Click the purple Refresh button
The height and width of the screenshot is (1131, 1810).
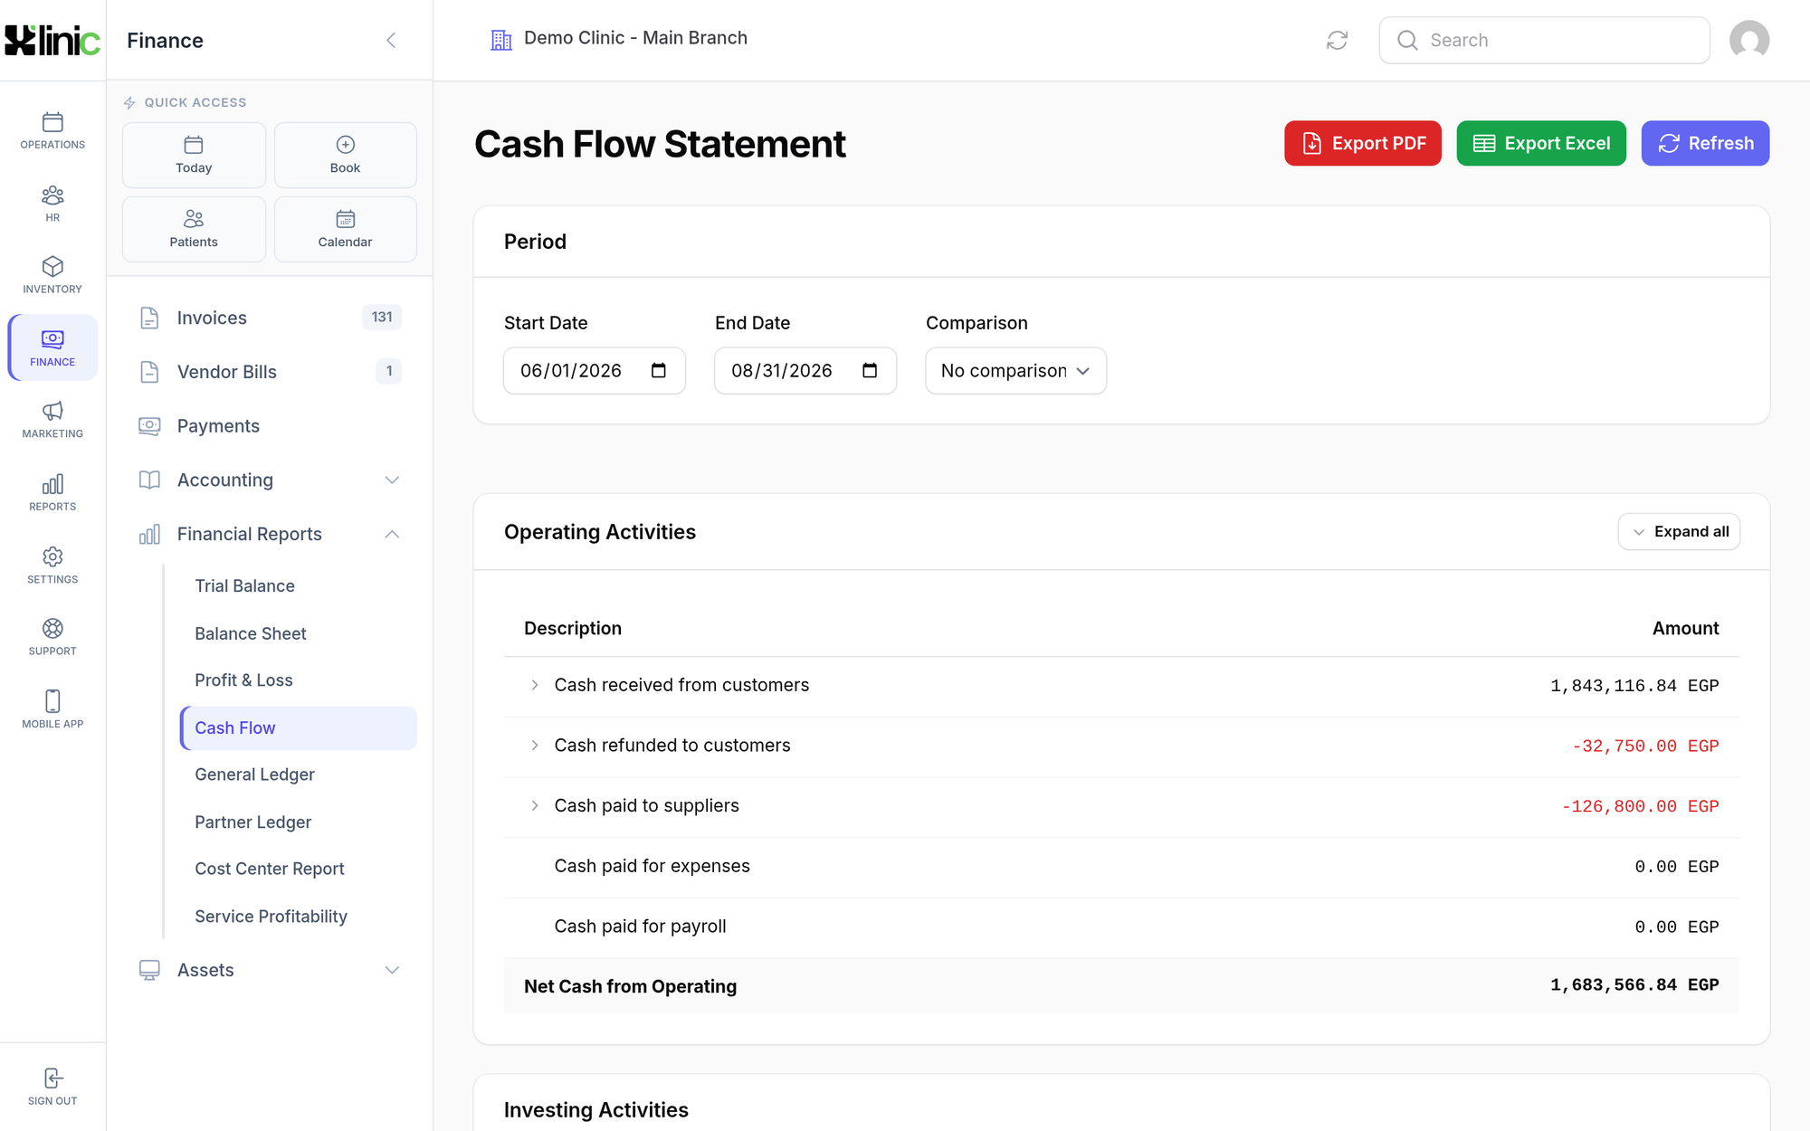(1705, 143)
